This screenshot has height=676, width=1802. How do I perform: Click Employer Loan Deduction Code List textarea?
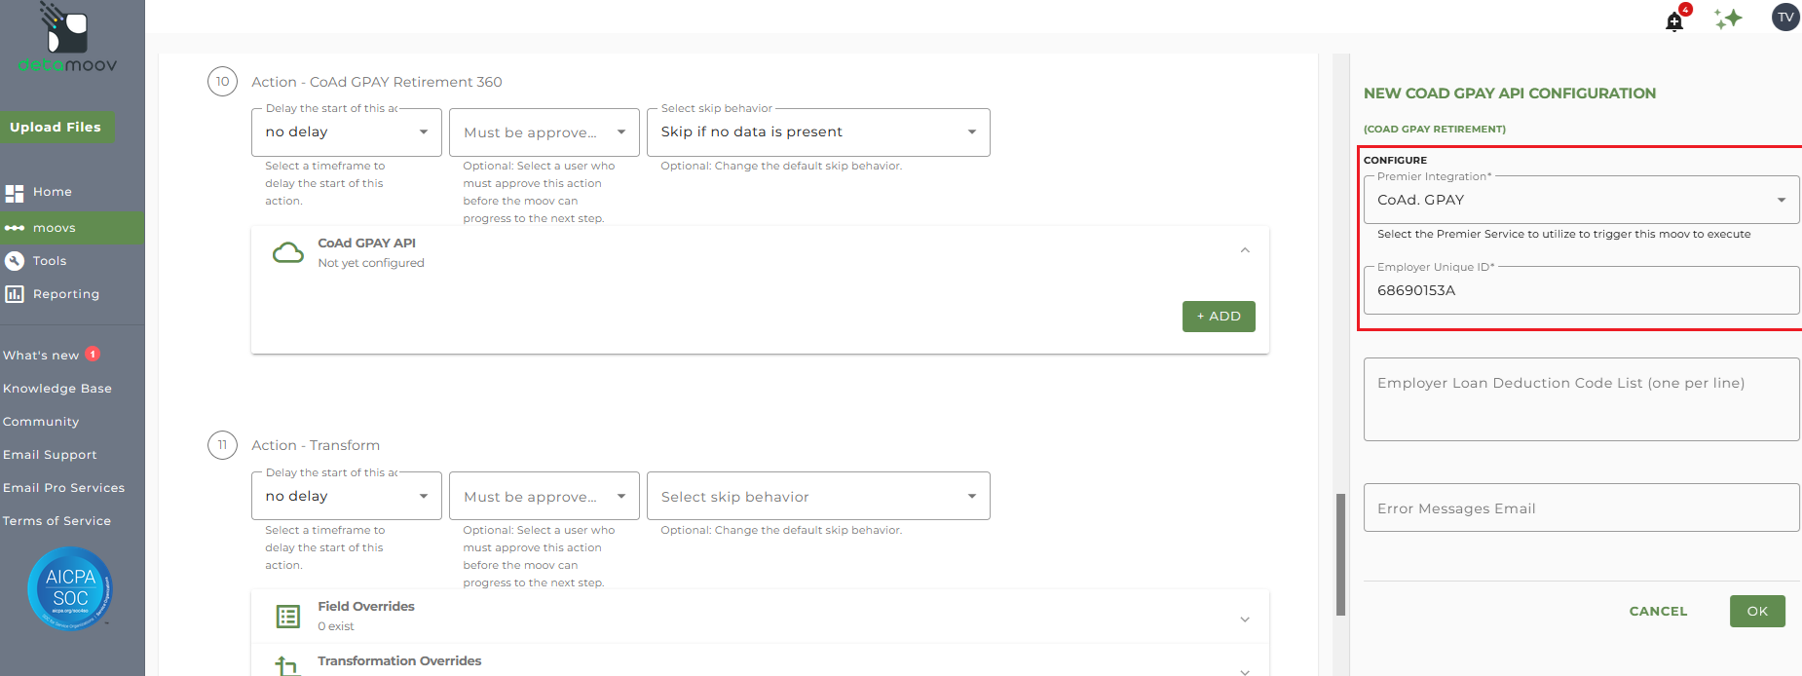pyautogui.click(x=1581, y=399)
